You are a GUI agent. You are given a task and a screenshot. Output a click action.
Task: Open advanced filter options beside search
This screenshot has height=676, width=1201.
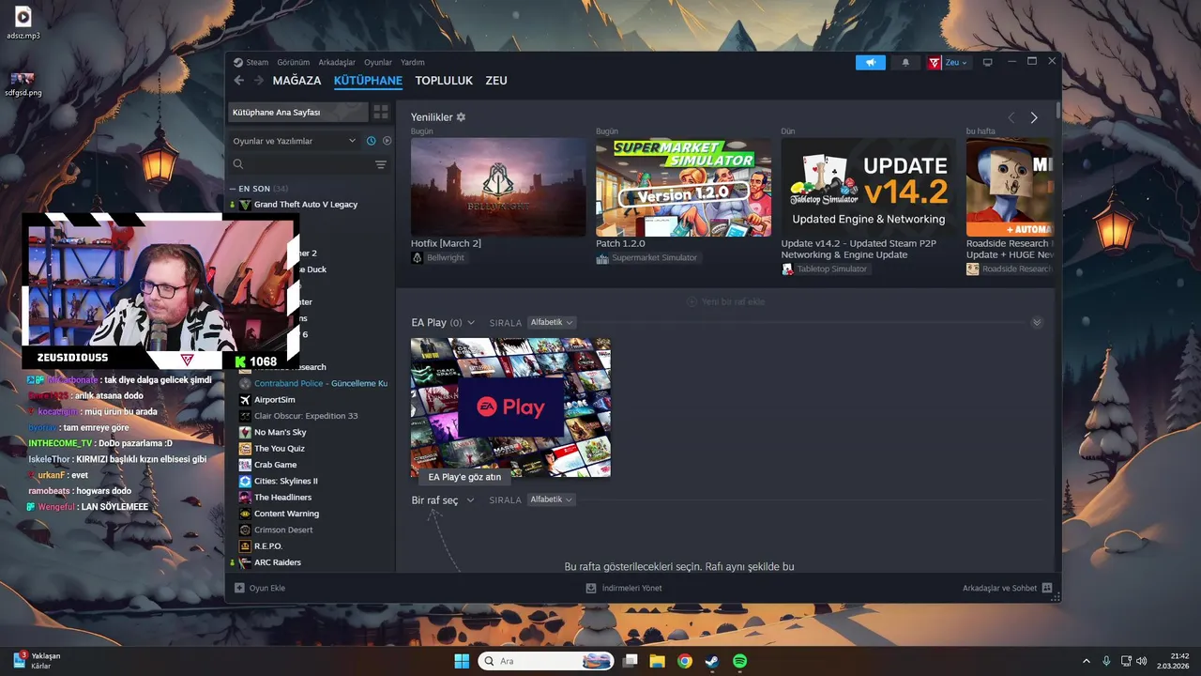(x=381, y=164)
